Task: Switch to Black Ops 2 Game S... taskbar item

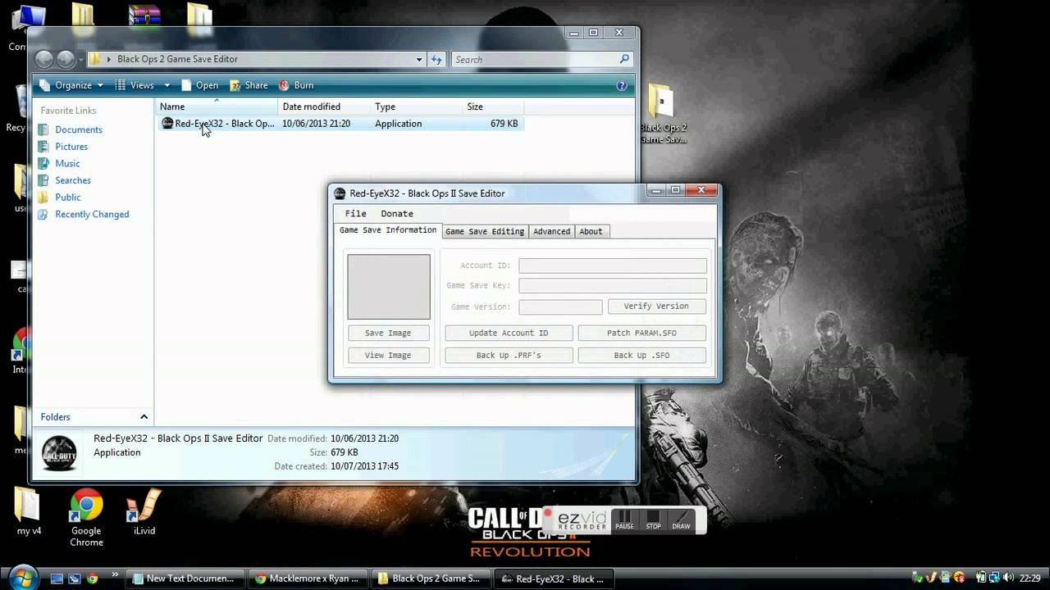Action: tap(432, 579)
